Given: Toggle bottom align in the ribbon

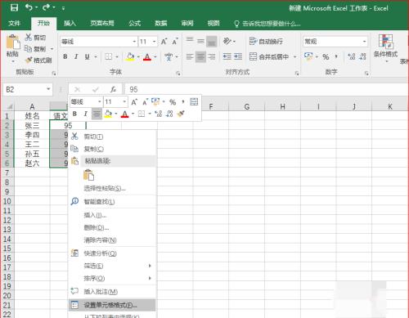Looking at the screenshot, I should click(x=212, y=42).
